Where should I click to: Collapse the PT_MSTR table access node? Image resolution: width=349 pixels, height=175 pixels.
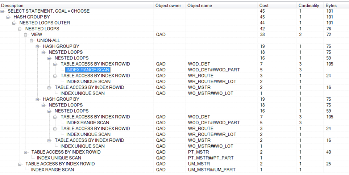point(26,152)
